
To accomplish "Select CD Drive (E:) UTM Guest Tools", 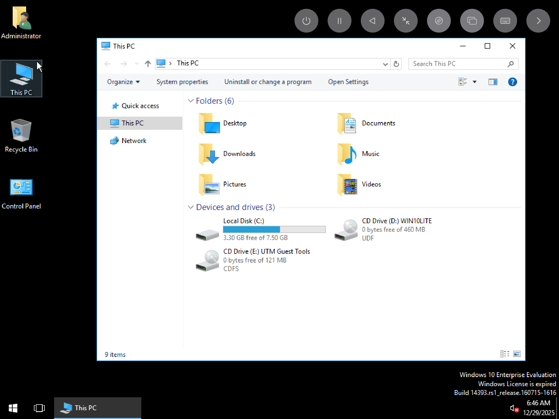I will 266,251.
